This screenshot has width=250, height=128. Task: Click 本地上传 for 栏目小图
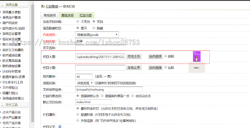[x=134, y=67]
